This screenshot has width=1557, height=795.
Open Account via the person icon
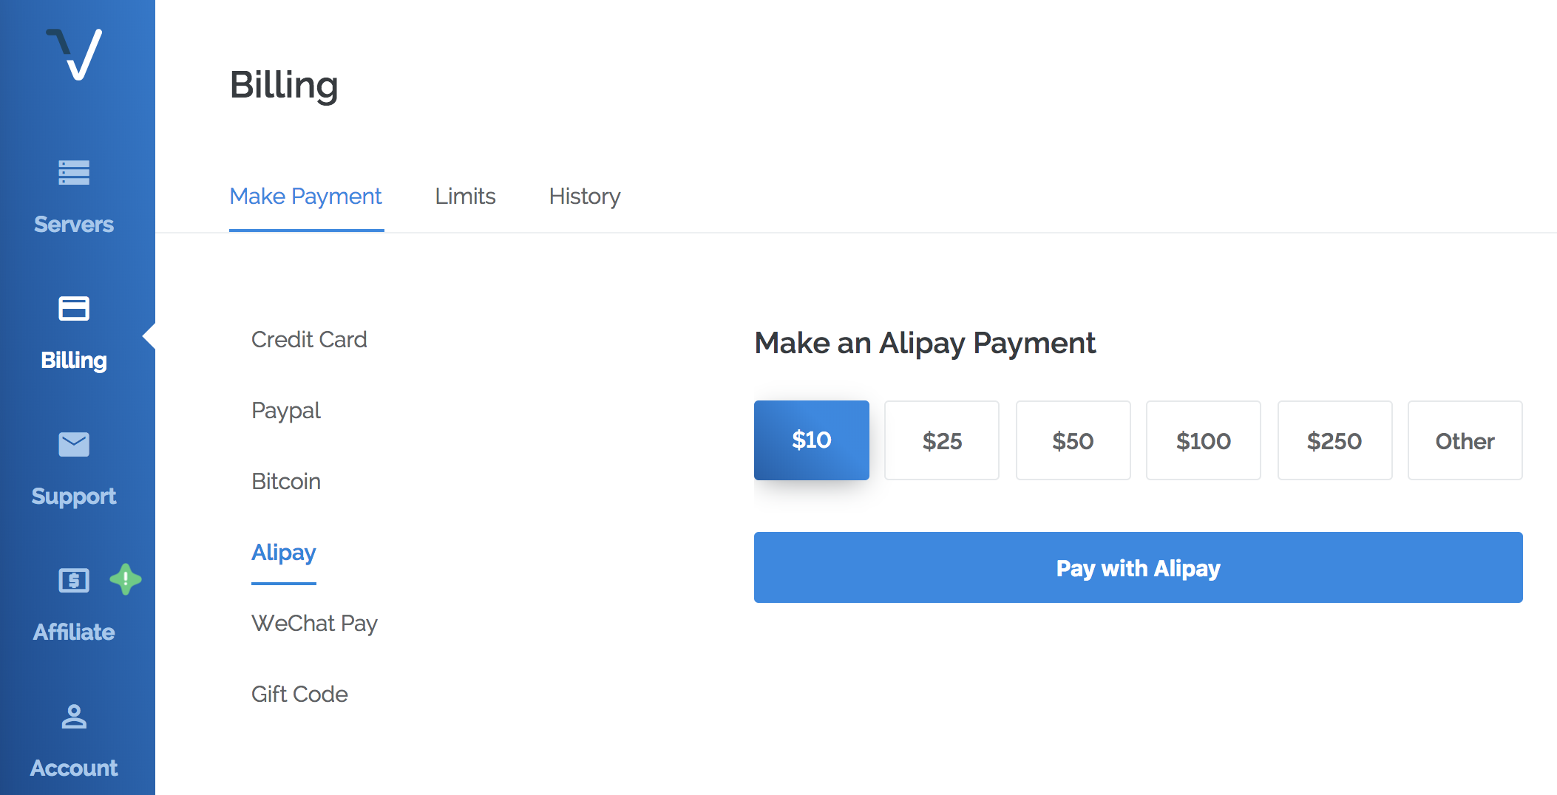point(74,717)
